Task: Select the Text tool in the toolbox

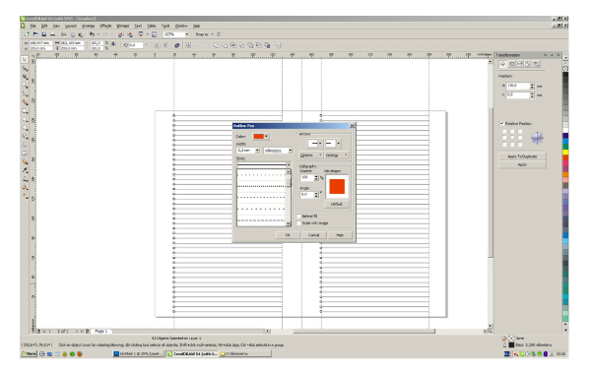Action: coord(25,145)
